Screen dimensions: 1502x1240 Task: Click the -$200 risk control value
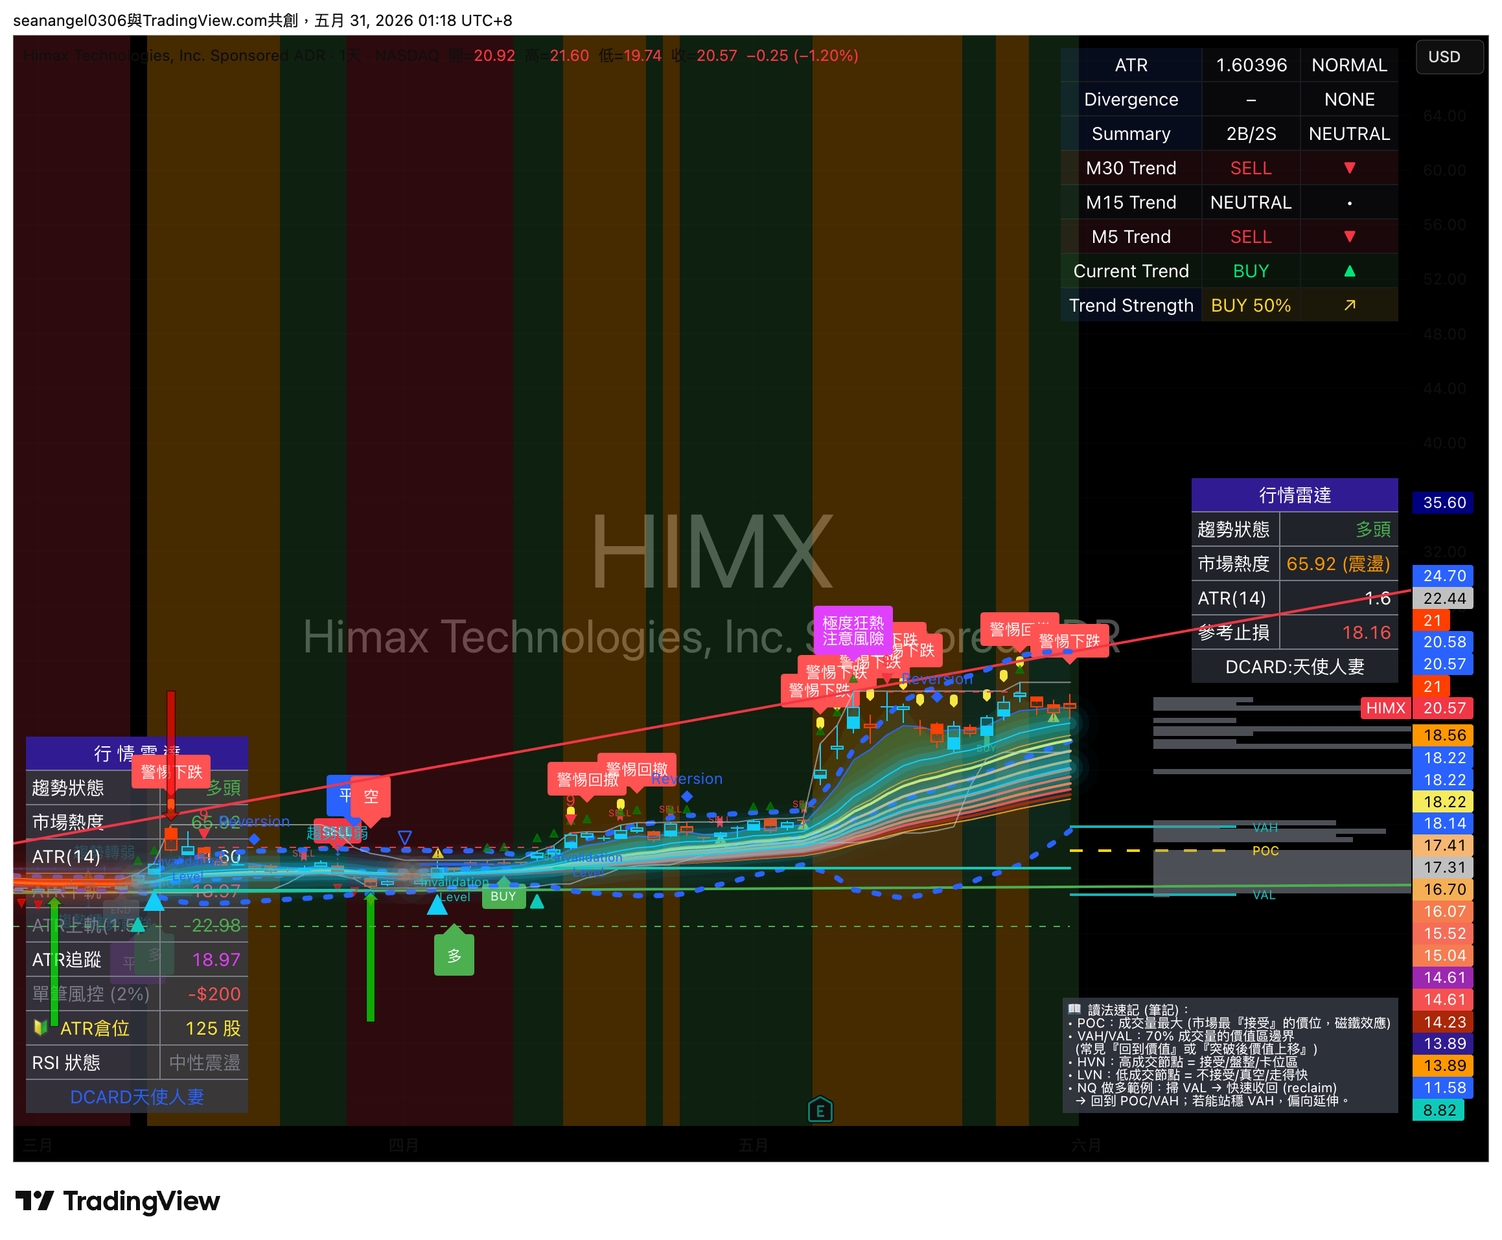[214, 994]
